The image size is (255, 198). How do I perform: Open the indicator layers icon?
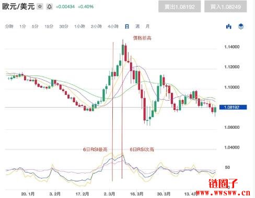[241, 27]
